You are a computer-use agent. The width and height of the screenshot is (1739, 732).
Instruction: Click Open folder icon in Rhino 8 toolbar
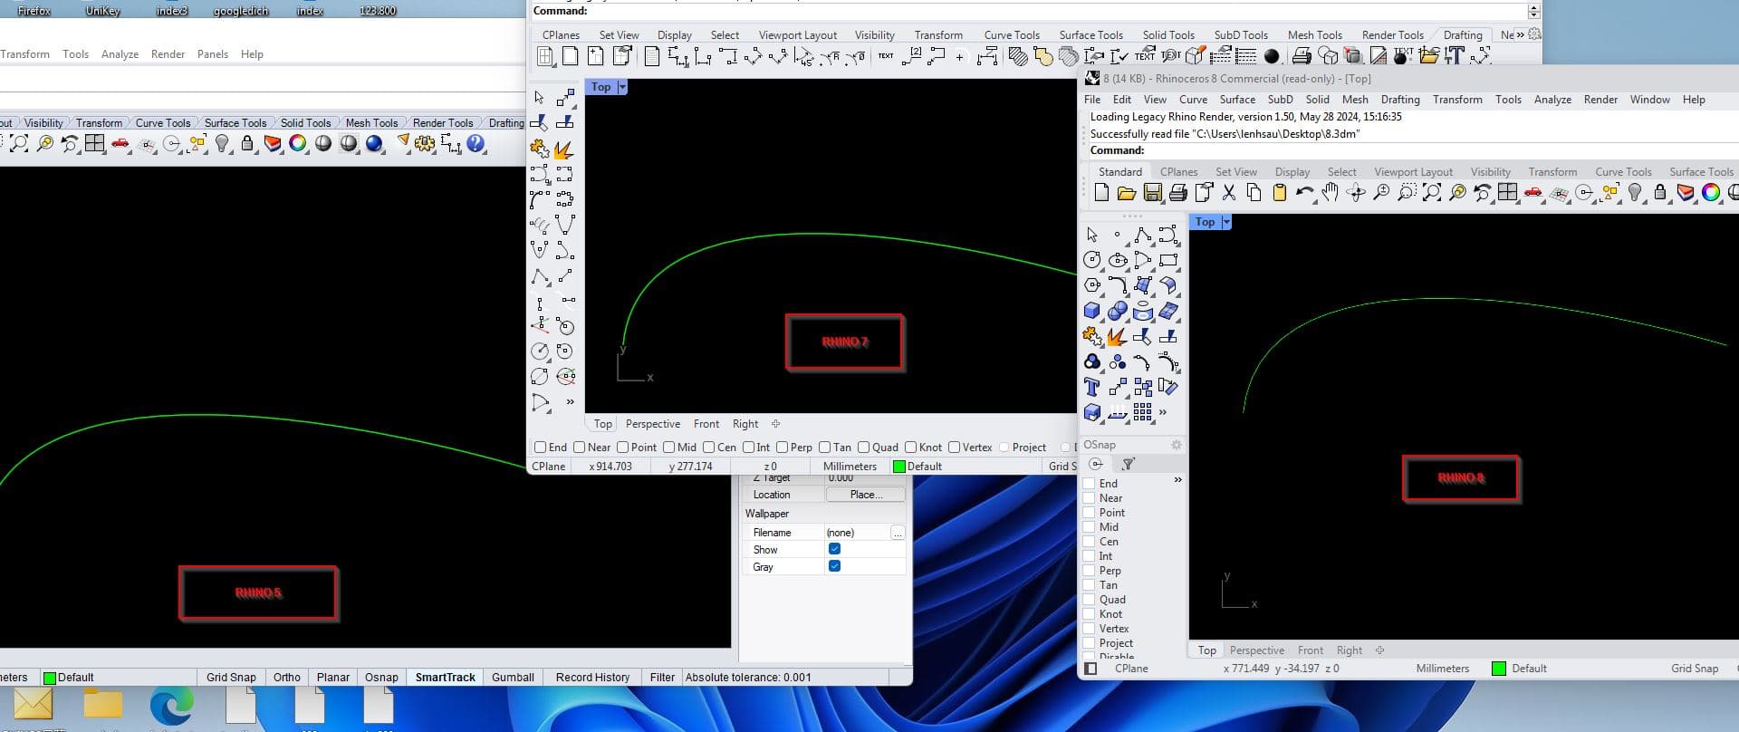click(1127, 192)
